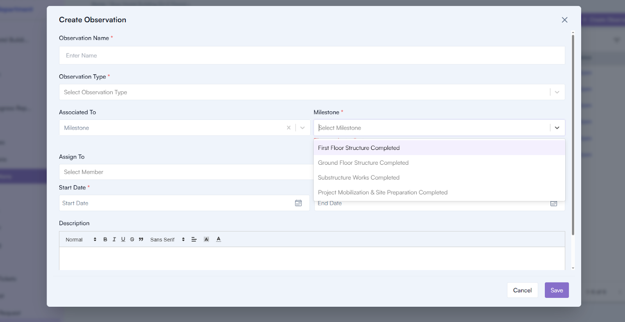Clear the Associated To Milestone selection
The width and height of the screenshot is (625, 322).
pos(289,128)
